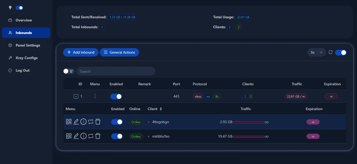
Task: Disable inbound 1 with its Enabled switch
Action: coord(116,97)
